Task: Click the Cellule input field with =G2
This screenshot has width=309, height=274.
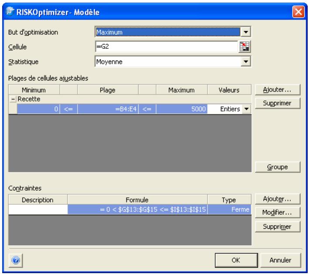Action: coord(166,47)
